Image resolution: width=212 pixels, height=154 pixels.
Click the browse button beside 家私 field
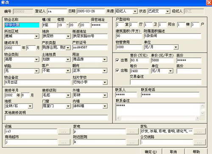point(199,131)
